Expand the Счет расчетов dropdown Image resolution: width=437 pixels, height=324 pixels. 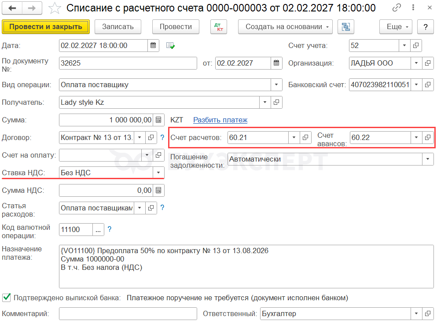294,137
